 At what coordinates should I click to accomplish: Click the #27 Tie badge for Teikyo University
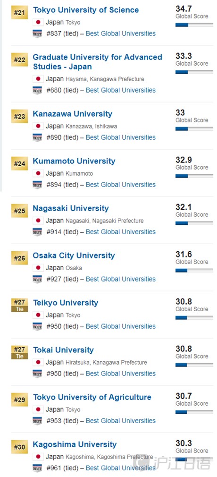pyautogui.click(x=19, y=305)
